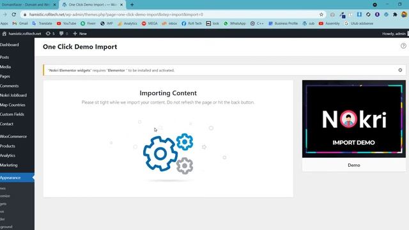The height and width of the screenshot is (230, 409).
Task: Dismiss the Nokri Elementor widgets notice
Action: click(400, 70)
